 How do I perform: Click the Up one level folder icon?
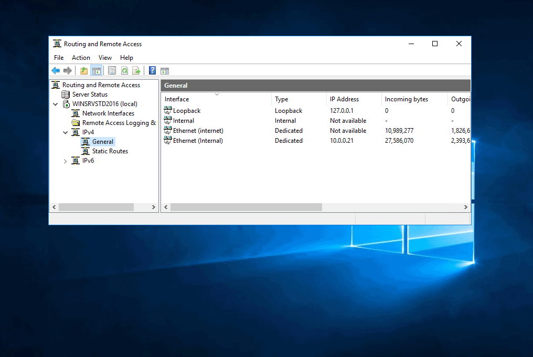(83, 71)
